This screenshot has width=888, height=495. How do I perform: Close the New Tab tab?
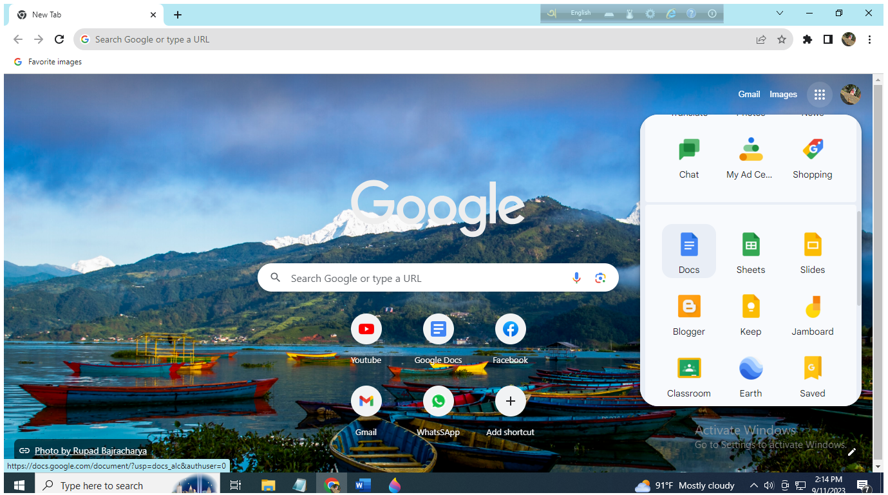(153, 15)
